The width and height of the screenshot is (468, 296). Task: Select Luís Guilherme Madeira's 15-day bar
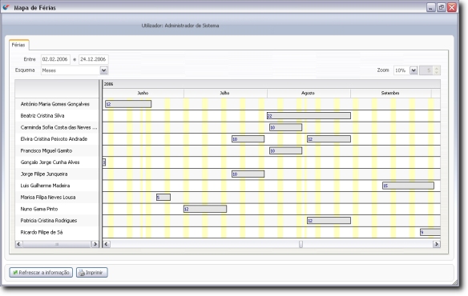click(x=408, y=186)
